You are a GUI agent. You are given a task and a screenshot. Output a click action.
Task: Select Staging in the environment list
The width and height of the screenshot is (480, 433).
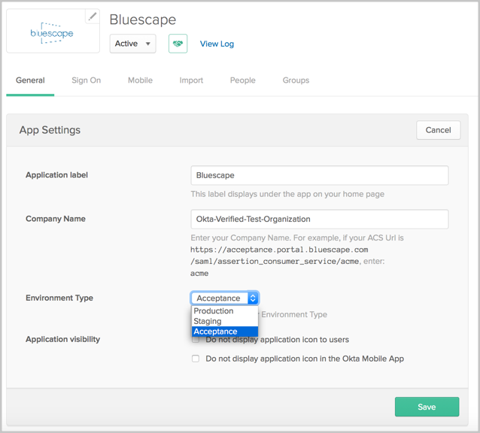[x=208, y=321]
